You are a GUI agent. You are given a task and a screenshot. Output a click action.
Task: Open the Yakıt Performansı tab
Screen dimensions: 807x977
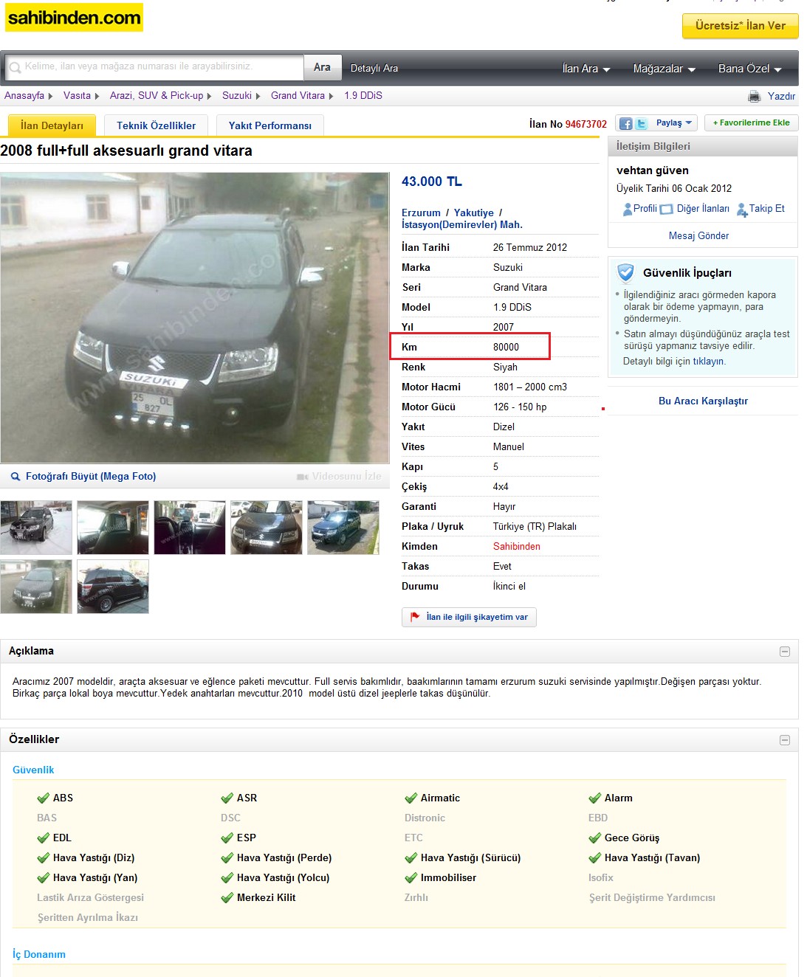coord(270,125)
